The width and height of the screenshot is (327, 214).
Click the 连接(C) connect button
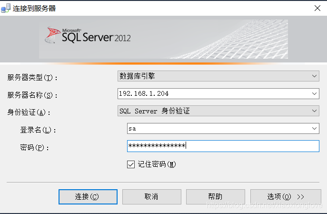click(x=88, y=197)
